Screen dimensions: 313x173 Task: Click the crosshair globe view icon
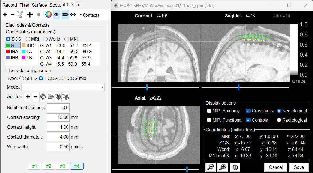click(235, 167)
